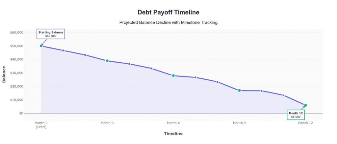This screenshot has width=337, height=144.
Task: Click the green milestone marker at Month 3
Action: coord(107,61)
